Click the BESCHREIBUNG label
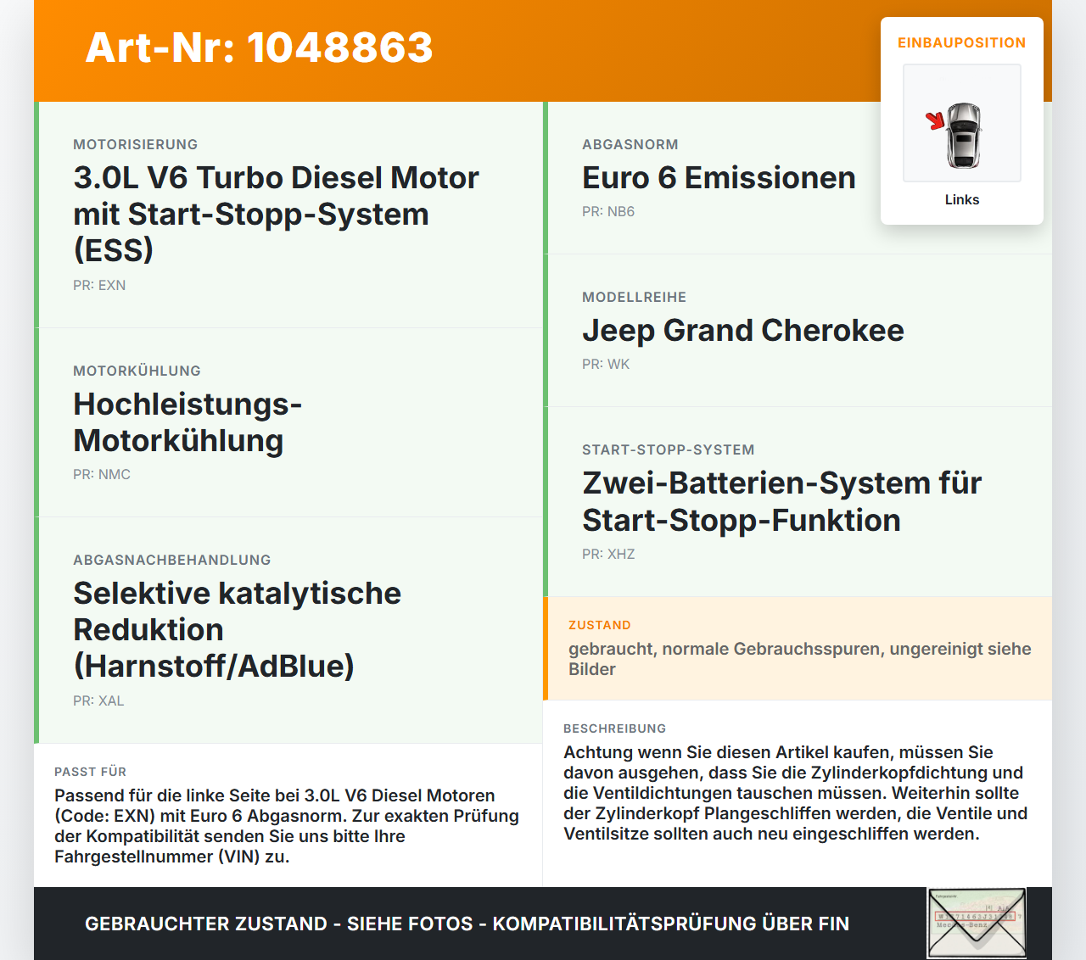This screenshot has height=960, width=1086. click(615, 728)
